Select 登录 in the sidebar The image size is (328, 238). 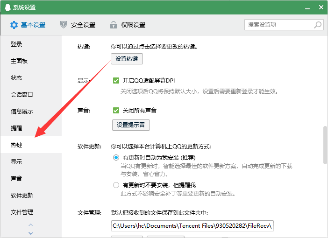[31, 44]
